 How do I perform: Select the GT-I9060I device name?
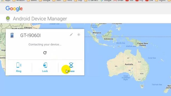click(x=30, y=35)
